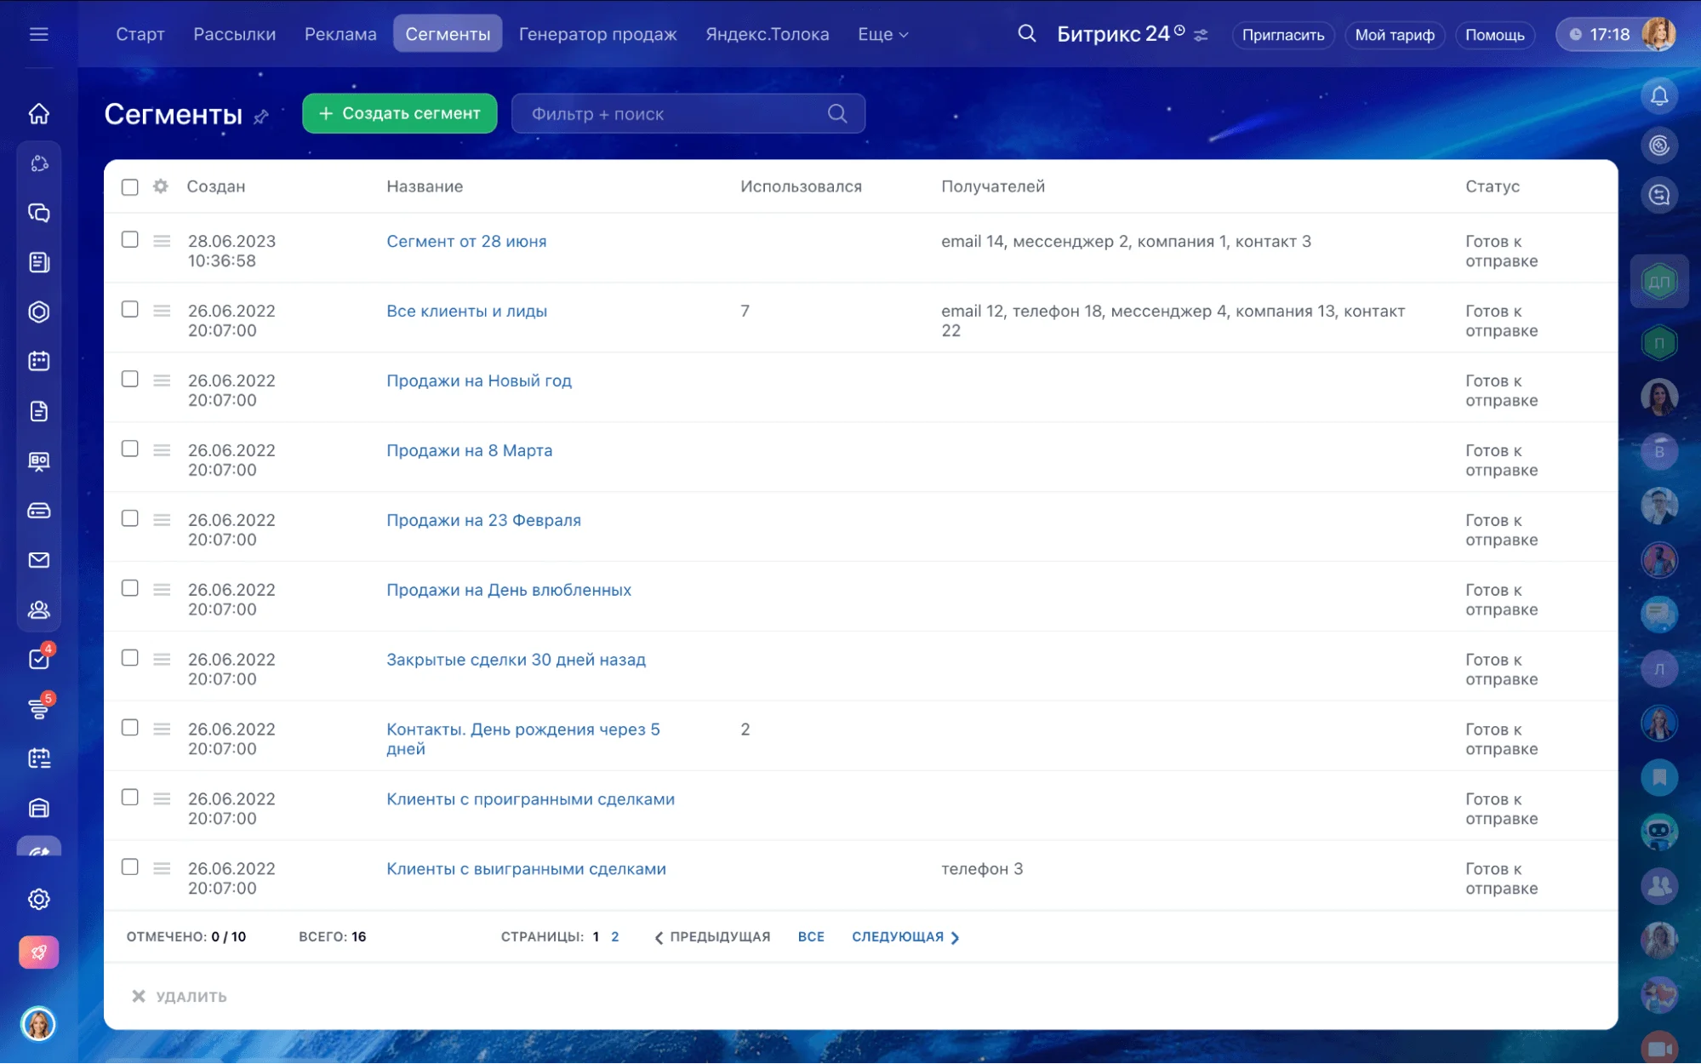Open the Генератор продаж tab

tap(597, 34)
